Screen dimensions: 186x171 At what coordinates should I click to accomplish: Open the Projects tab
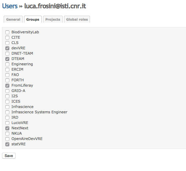(x=53, y=19)
